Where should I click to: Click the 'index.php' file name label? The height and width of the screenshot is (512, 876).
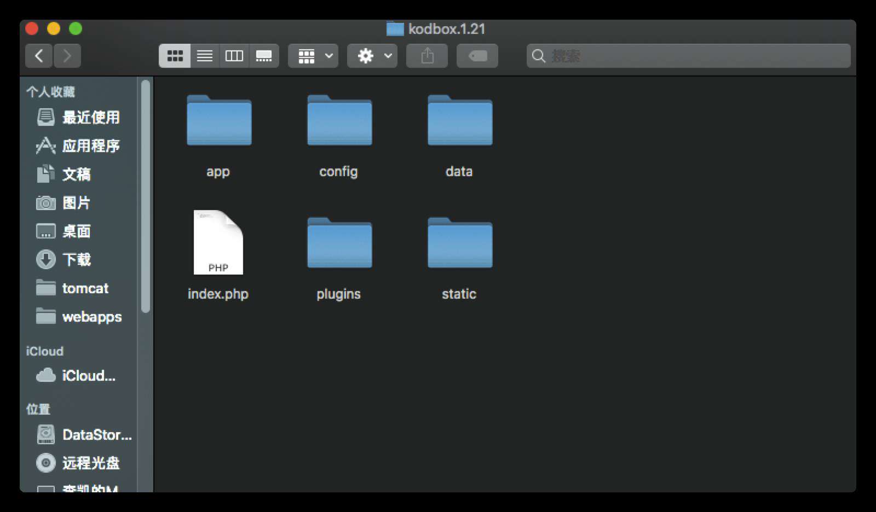click(218, 294)
